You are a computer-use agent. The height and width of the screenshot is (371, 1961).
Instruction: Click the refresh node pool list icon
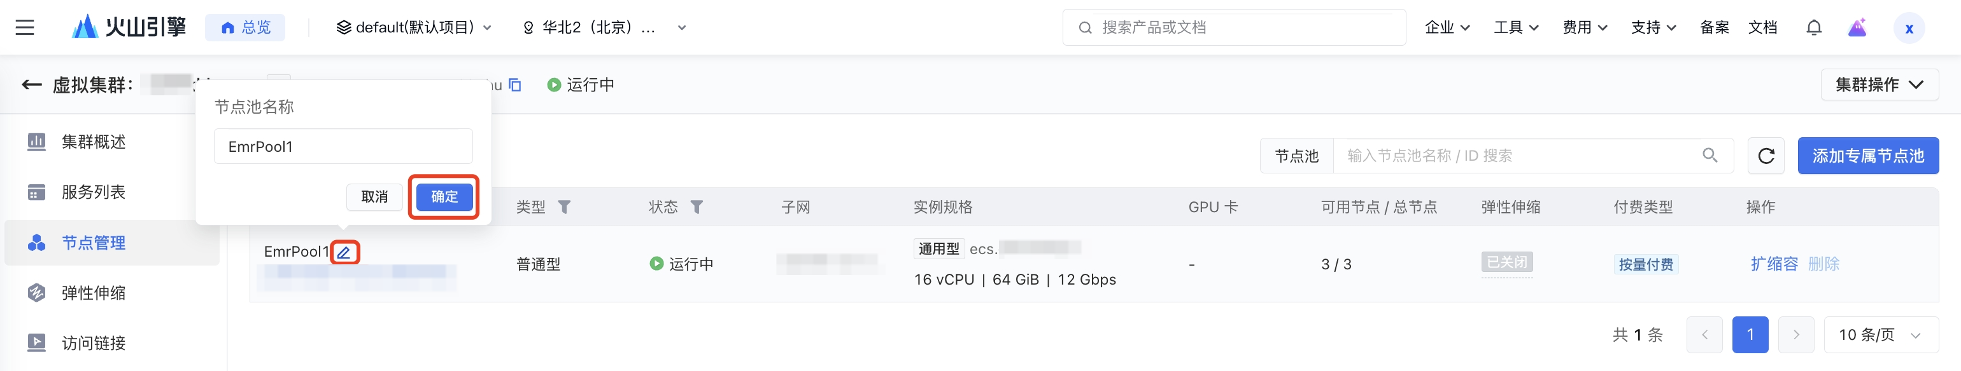(1766, 156)
